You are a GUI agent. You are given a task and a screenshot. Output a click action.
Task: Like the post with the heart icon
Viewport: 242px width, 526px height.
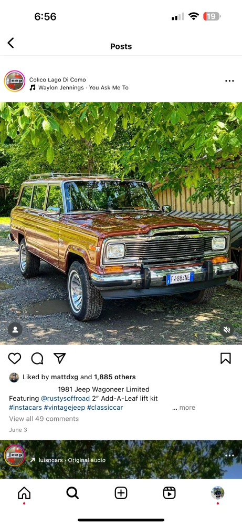pos(14,358)
